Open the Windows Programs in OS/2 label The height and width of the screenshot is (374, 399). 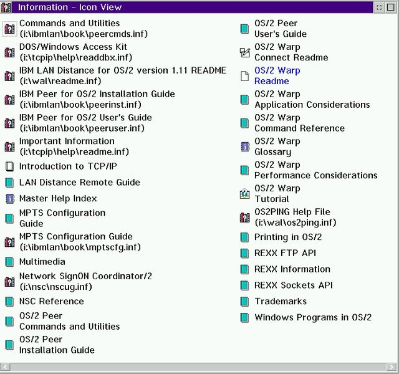[313, 317]
